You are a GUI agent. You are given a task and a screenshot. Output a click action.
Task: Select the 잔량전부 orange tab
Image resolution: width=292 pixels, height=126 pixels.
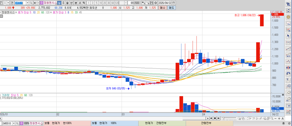click(x=209, y=123)
